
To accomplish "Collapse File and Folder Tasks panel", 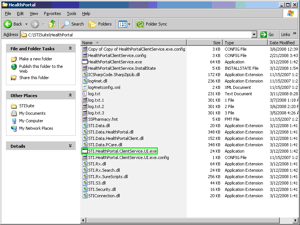I will coord(70,48).
